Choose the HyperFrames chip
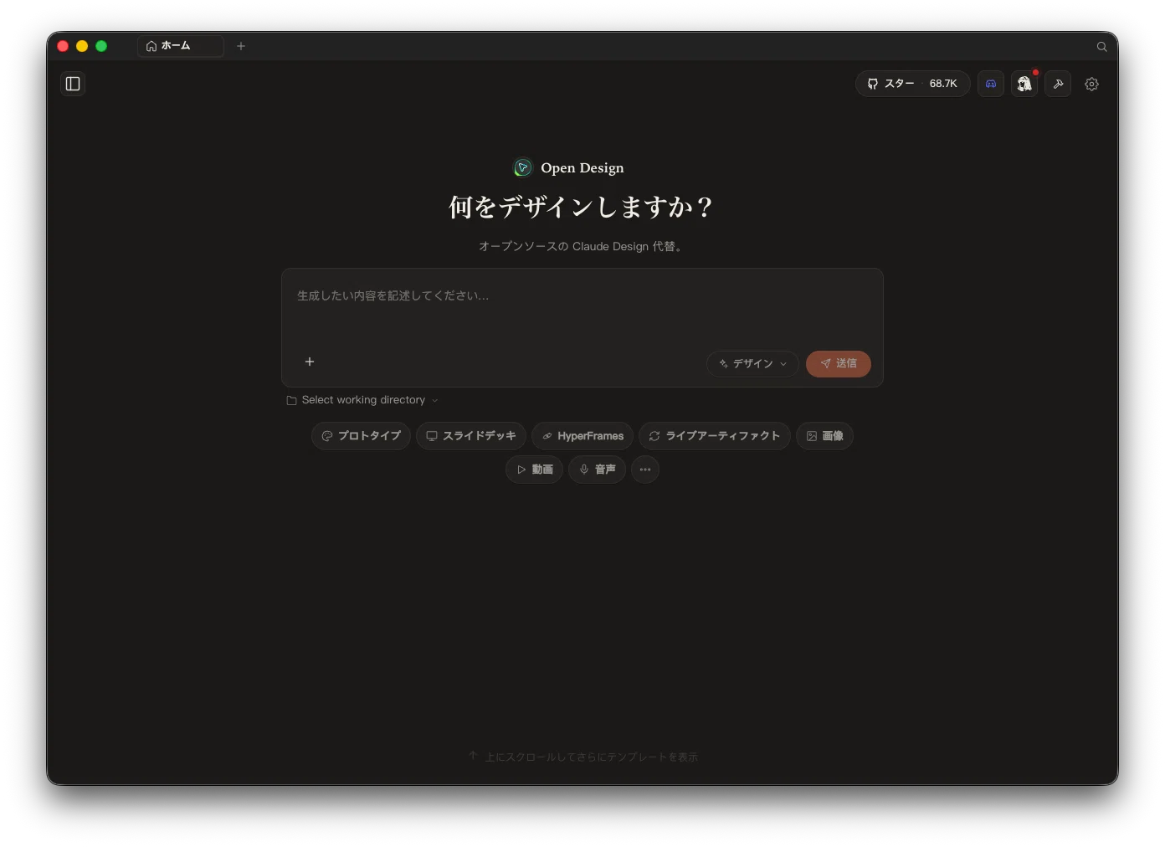 tap(582, 436)
